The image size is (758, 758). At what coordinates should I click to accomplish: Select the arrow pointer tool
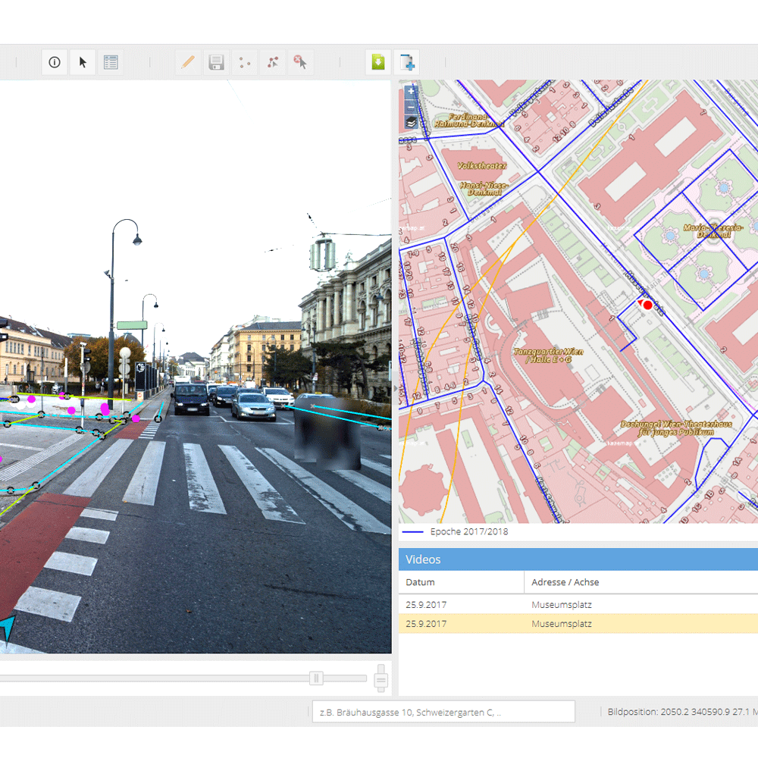click(x=83, y=62)
